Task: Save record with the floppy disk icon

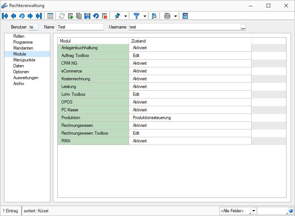Action: pyautogui.click(x=87, y=16)
